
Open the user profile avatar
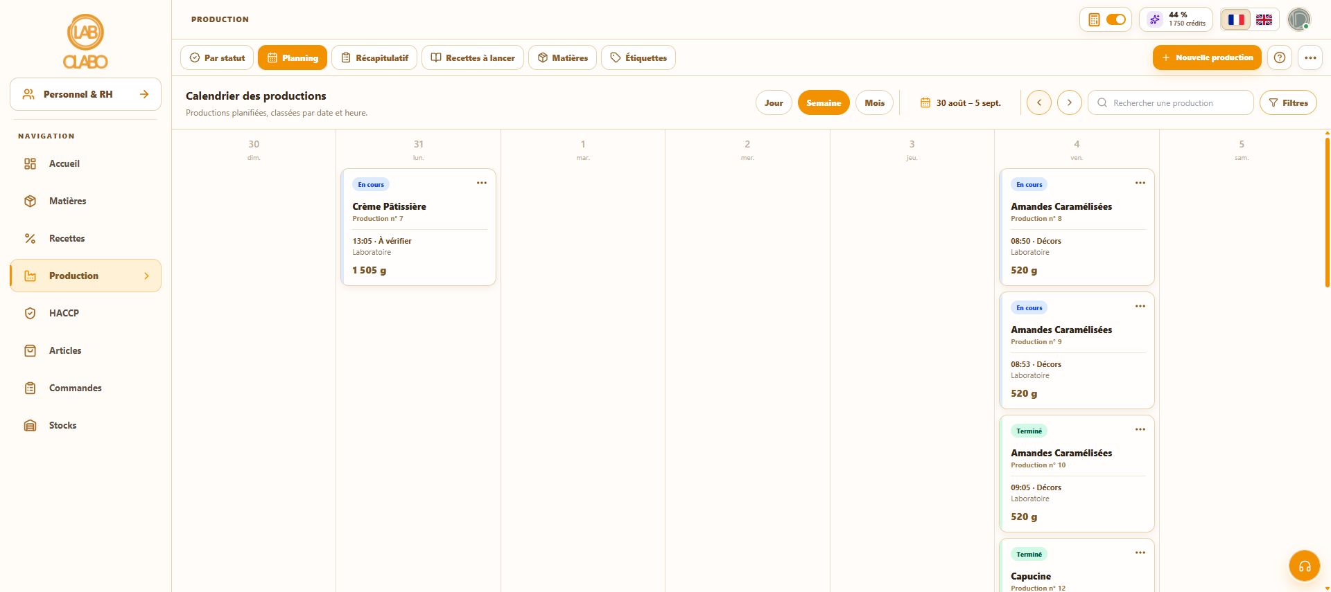pos(1299,19)
